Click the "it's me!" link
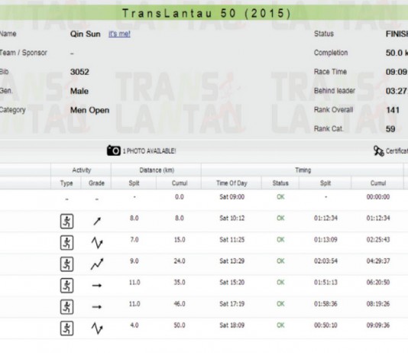The width and height of the screenshot is (408, 353). pyautogui.click(x=119, y=34)
